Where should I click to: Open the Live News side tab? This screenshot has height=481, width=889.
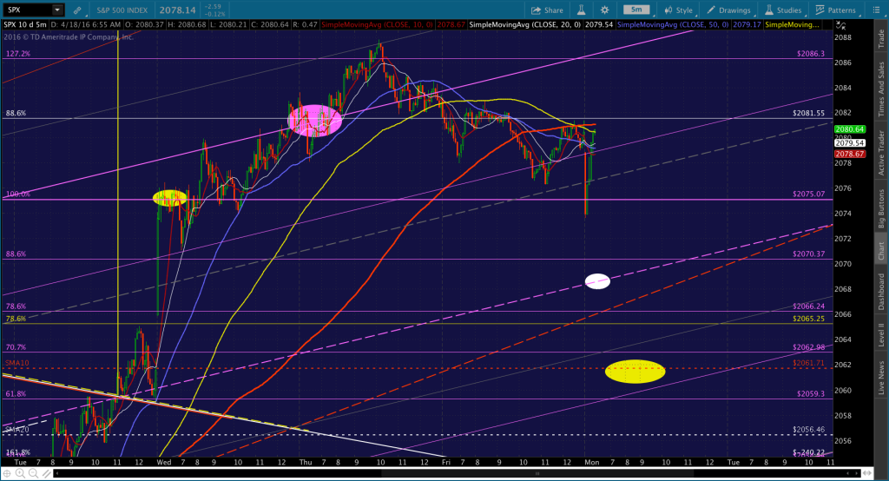click(x=881, y=378)
